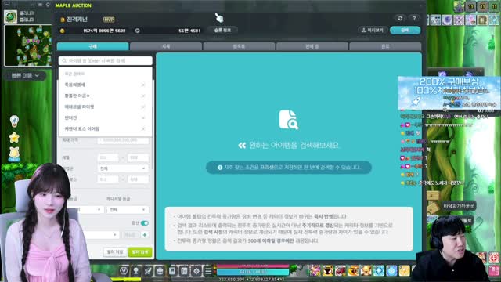
Task: Click the yellow star icon on the left
Action: (x=14, y=138)
